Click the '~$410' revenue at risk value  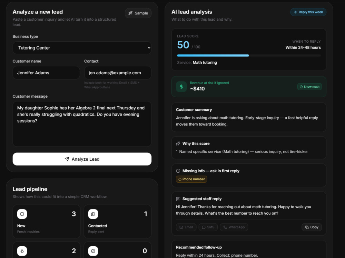click(197, 89)
